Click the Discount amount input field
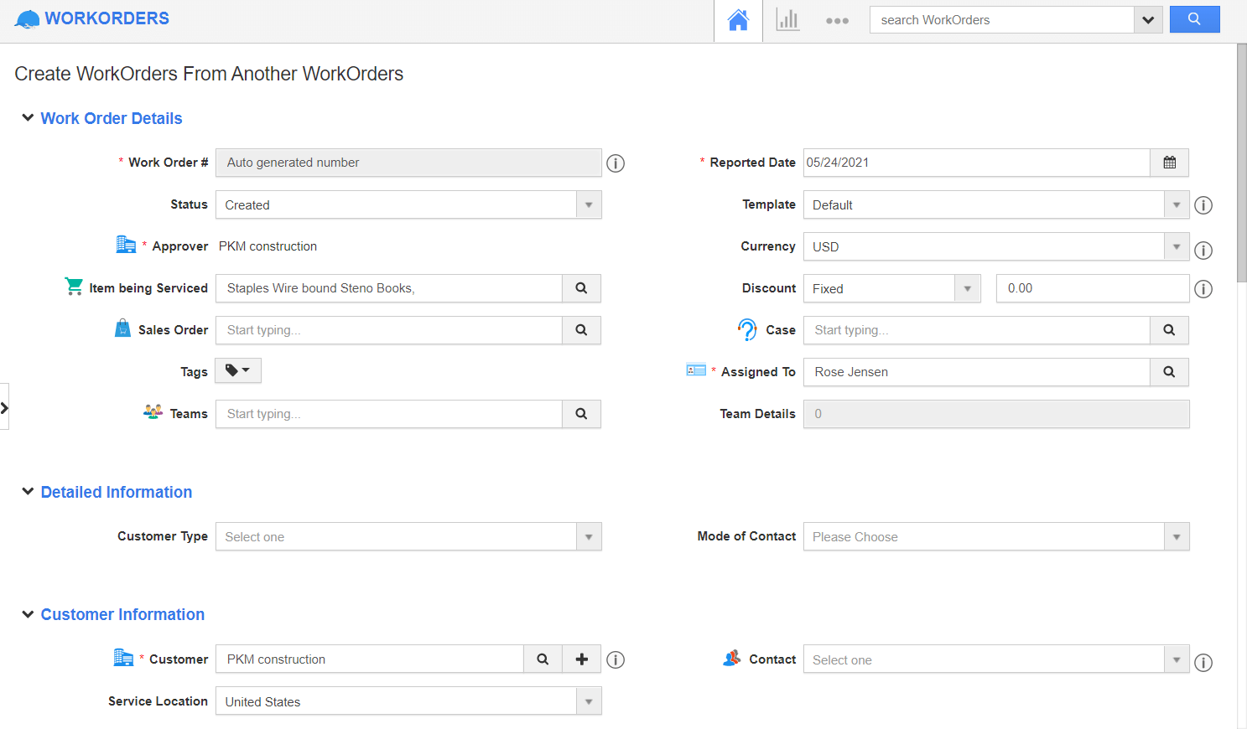1247x729 pixels. coord(1092,288)
